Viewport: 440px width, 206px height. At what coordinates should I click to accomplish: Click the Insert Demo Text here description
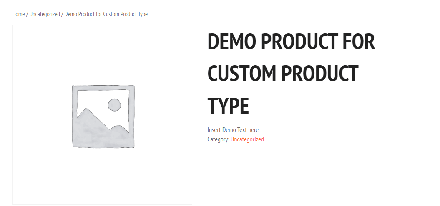tap(233, 129)
